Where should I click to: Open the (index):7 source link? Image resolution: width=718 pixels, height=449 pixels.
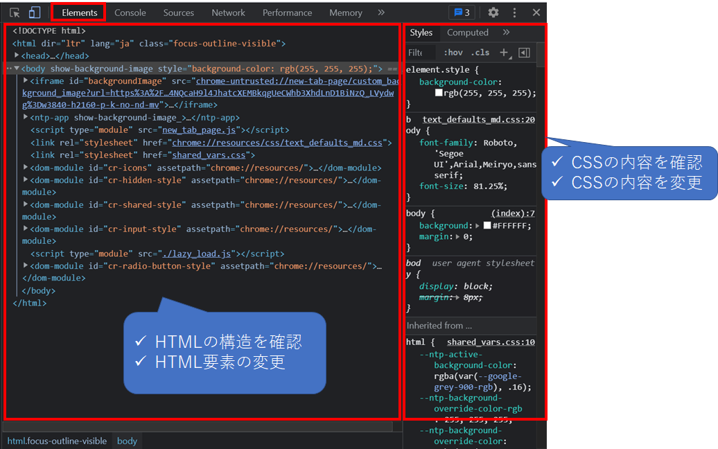point(513,213)
